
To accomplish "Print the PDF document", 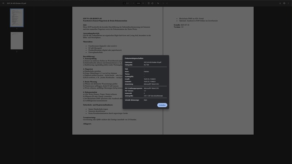I will point(284,3).
